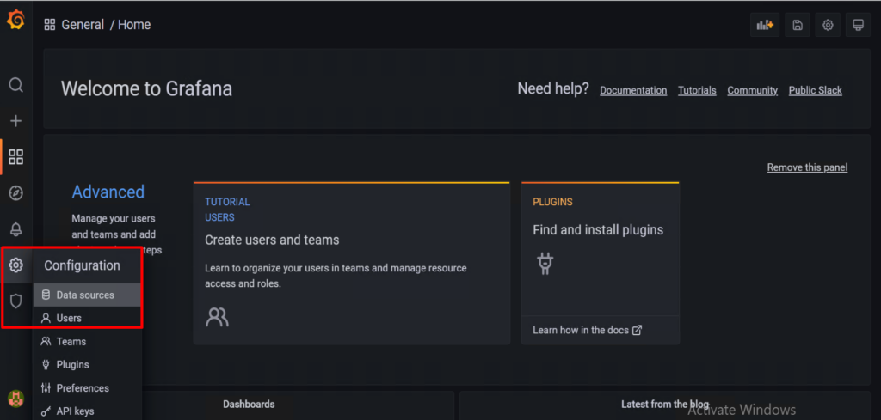The width and height of the screenshot is (881, 420).
Task: Open the Server Admin shield icon
Action: [x=15, y=301]
